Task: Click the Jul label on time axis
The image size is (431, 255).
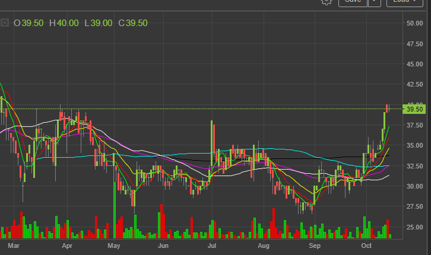Action: click(x=212, y=246)
